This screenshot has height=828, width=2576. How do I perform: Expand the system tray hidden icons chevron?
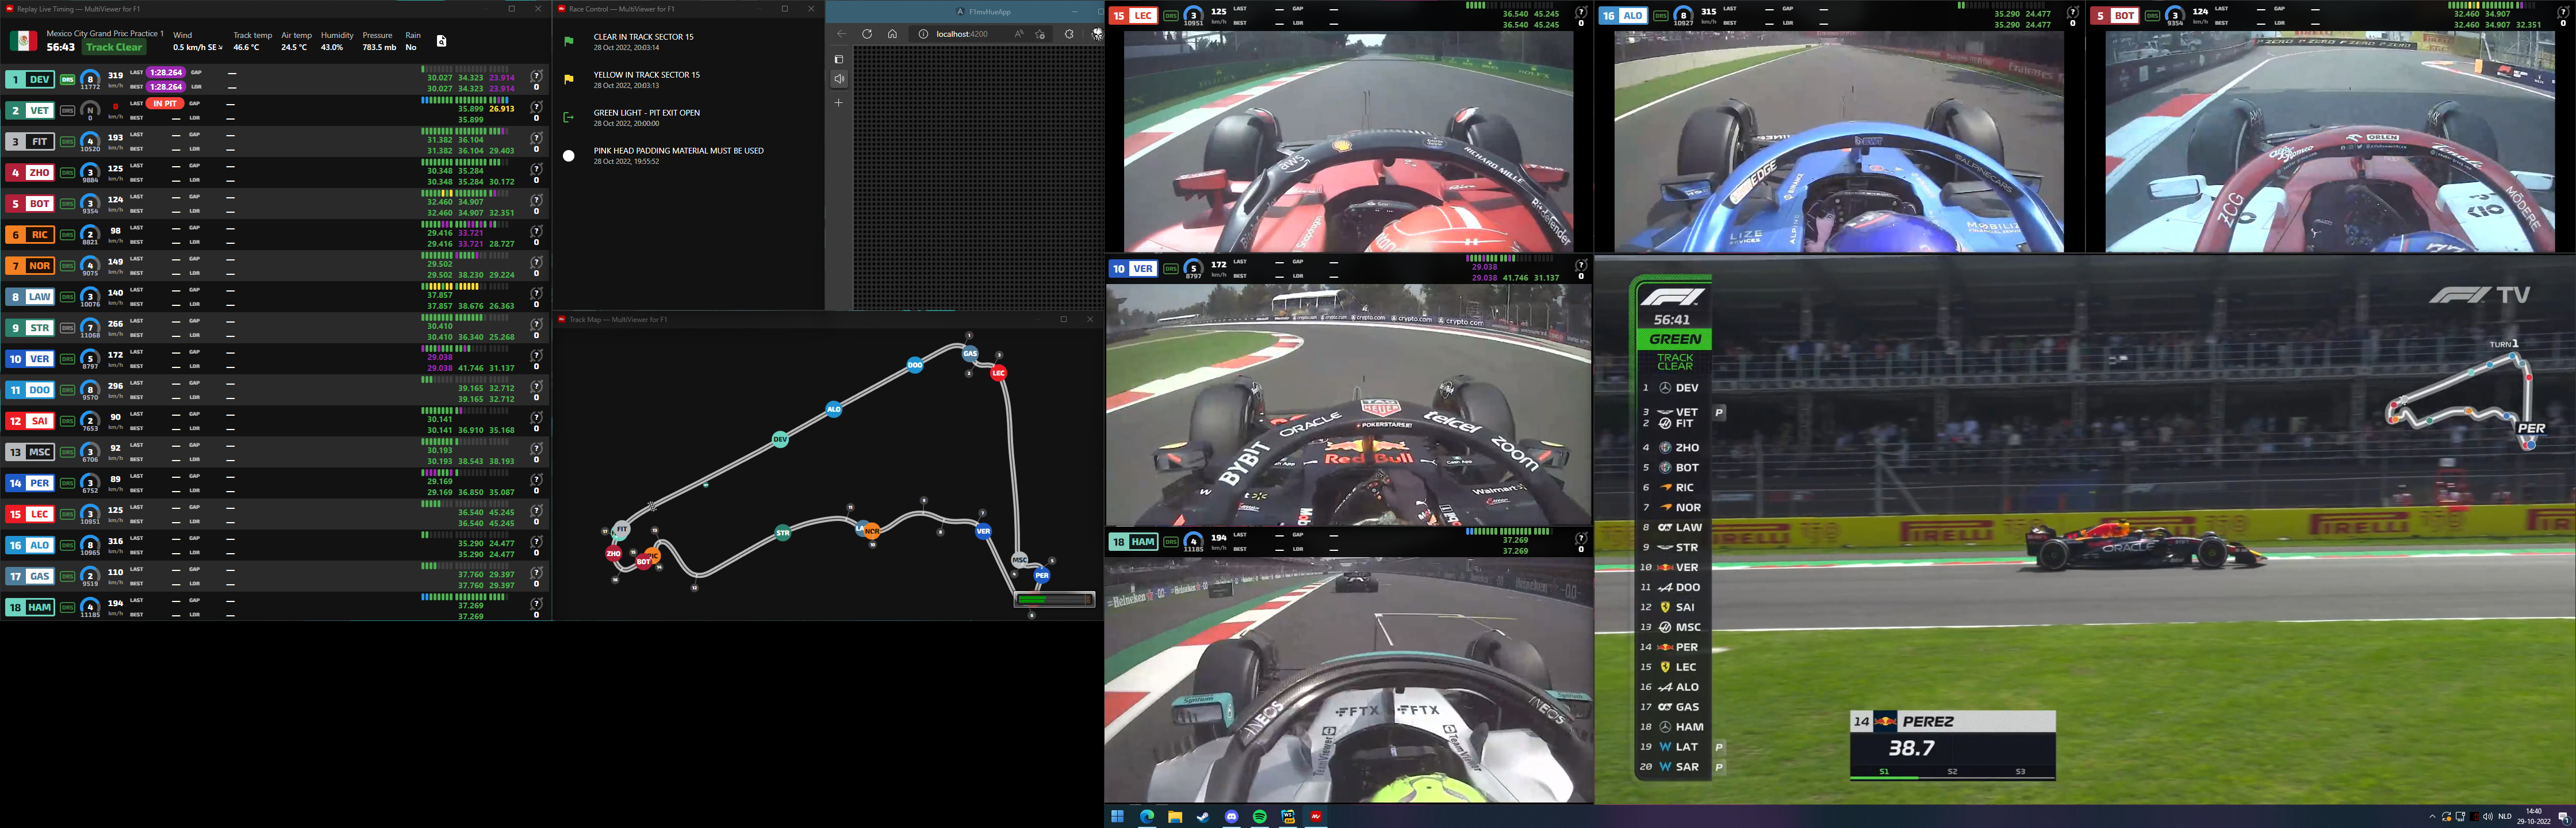(2432, 817)
